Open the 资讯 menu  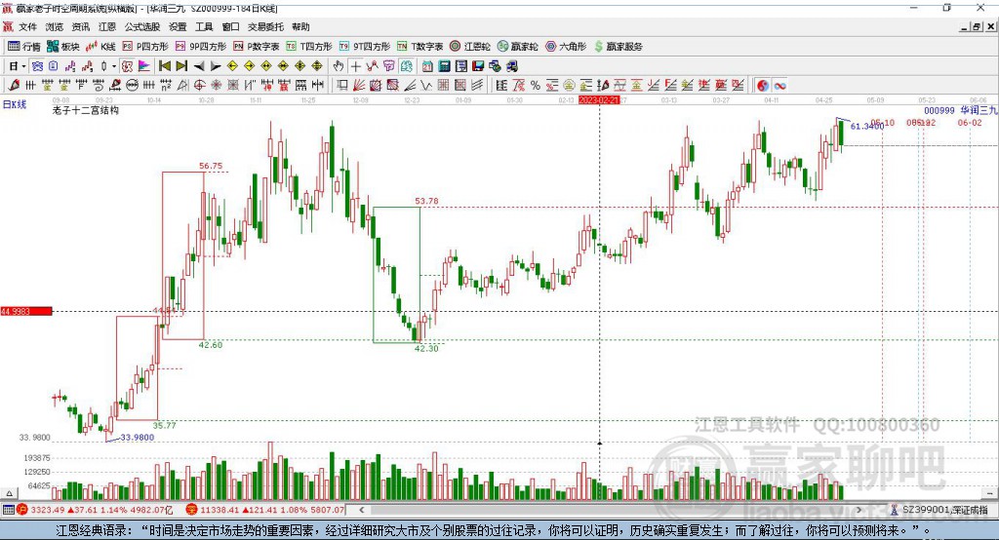(x=80, y=26)
